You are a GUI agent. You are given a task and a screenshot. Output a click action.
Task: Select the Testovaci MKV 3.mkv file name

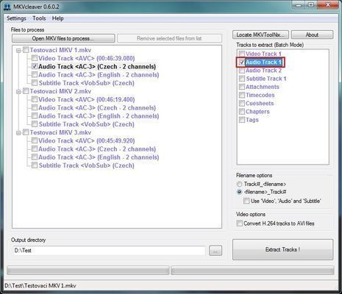tap(60, 132)
